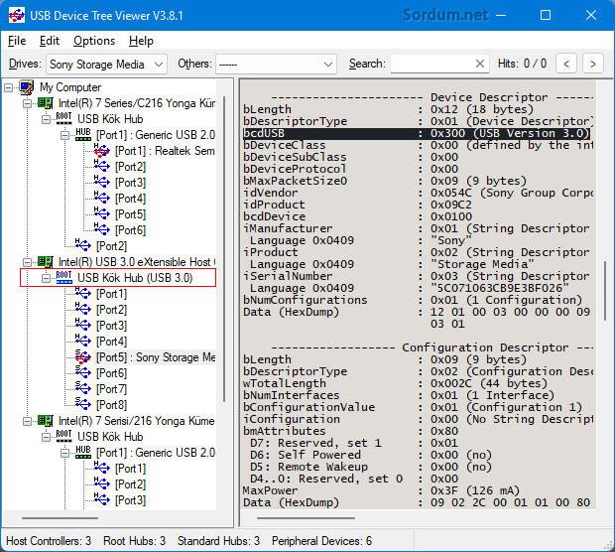Screen dimensions: 615x552
Task: Click the Realtek Semi device USB icon
Action: tap(102, 151)
